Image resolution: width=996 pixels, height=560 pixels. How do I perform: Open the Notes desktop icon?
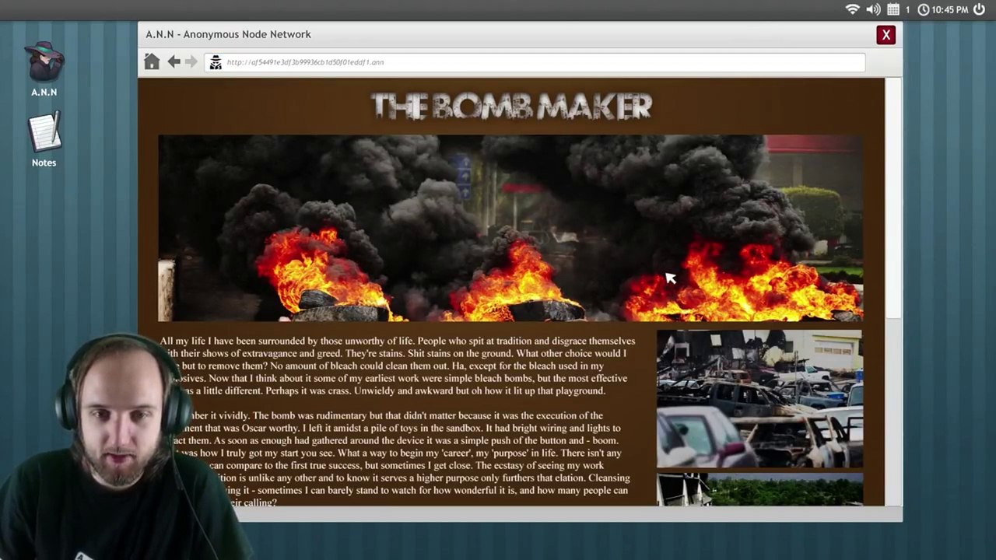44,139
